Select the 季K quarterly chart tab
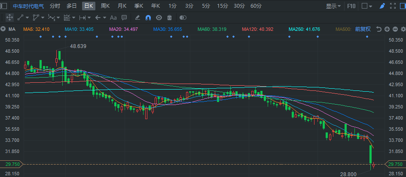 click(139, 6)
